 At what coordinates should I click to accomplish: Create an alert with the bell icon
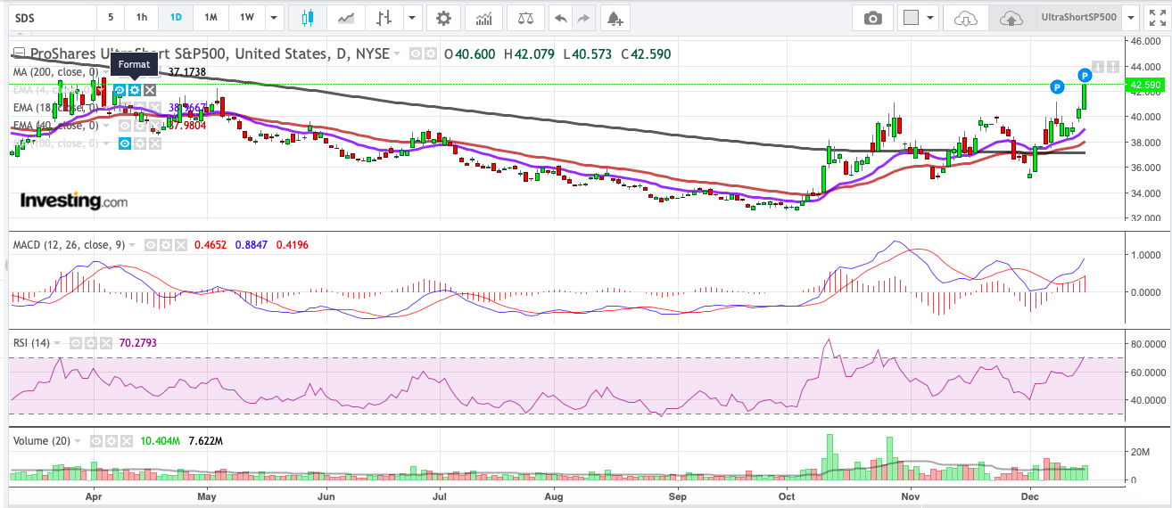pos(614,18)
